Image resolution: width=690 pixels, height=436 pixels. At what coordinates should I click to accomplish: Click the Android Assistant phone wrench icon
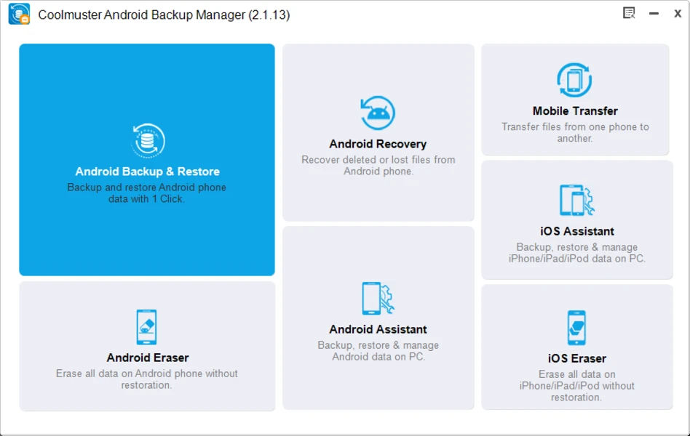point(378,299)
